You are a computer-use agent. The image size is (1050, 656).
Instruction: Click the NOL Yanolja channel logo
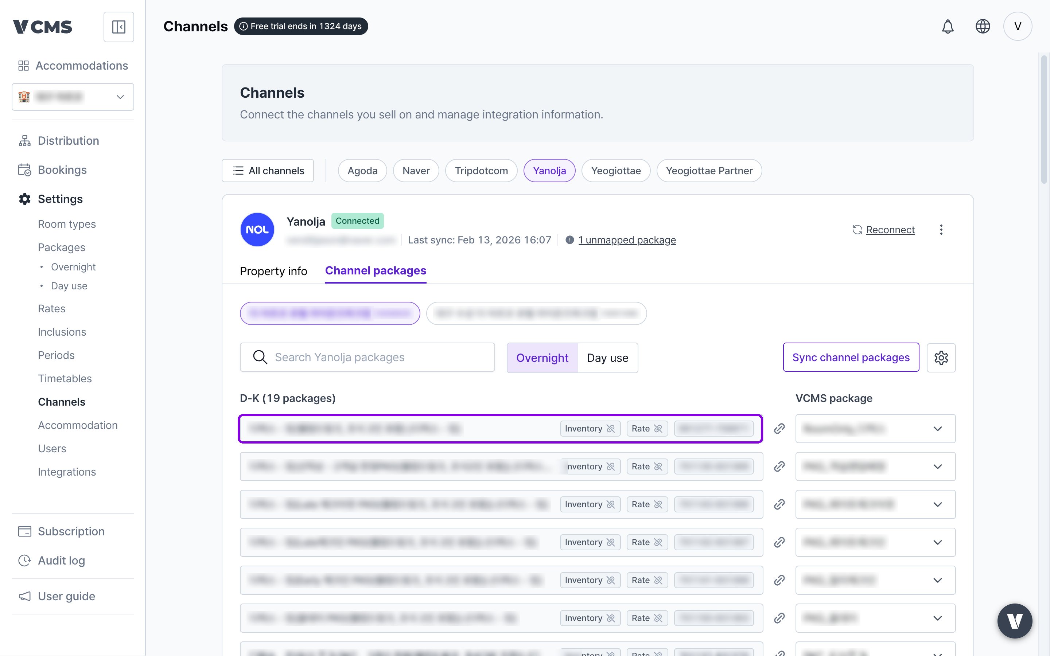257,230
